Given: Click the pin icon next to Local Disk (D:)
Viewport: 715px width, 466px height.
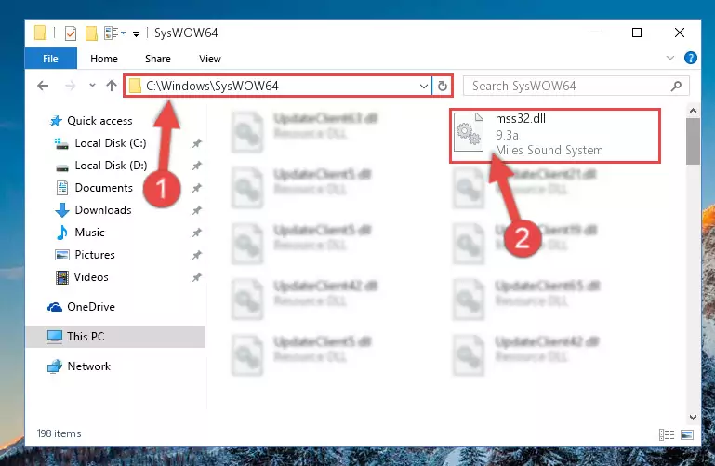Looking at the screenshot, I should pyautogui.click(x=196, y=166).
